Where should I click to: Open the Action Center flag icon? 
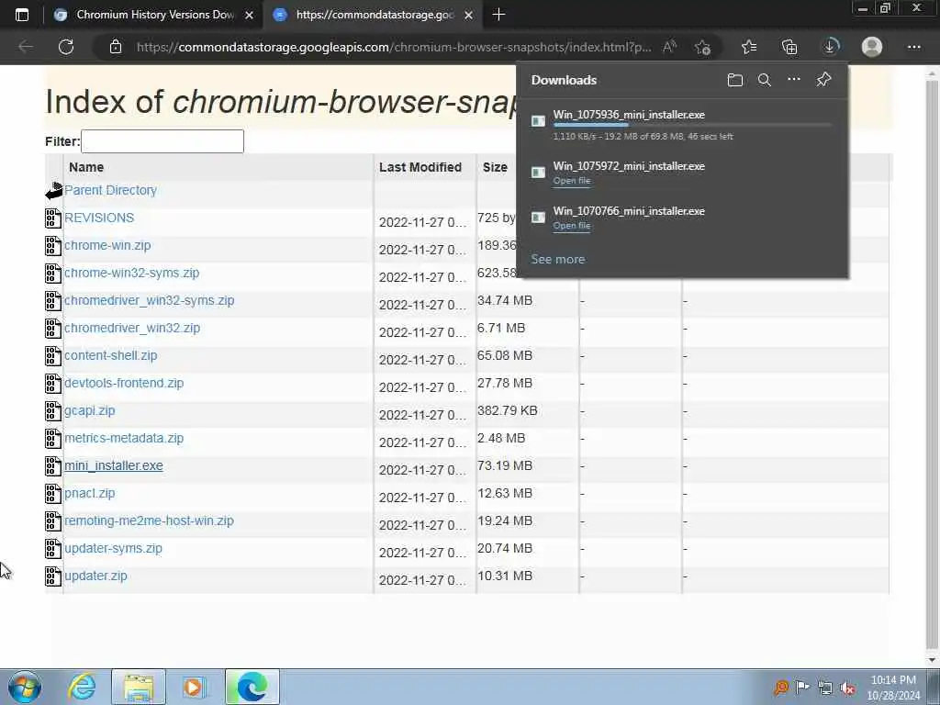pos(802,688)
